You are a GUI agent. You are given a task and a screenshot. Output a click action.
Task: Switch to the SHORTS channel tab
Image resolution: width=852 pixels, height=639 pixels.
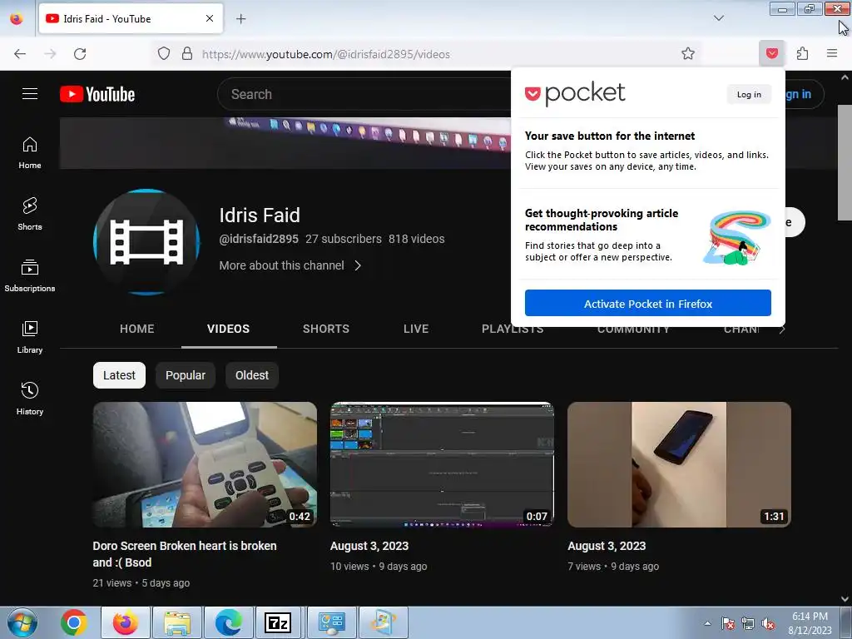pos(326,329)
